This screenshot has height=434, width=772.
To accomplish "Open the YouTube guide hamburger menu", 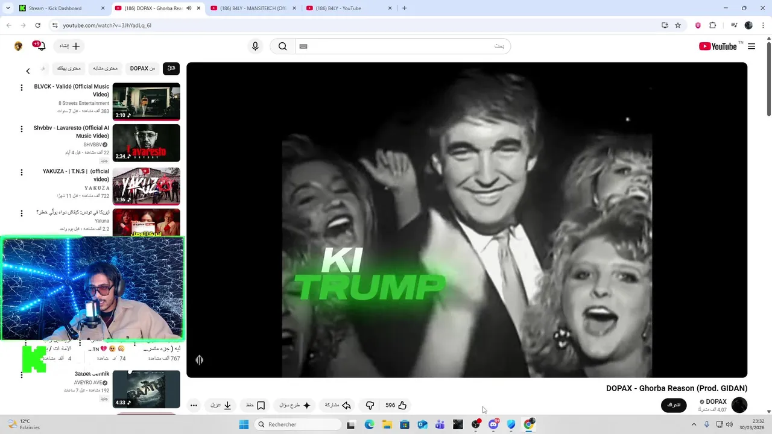I will [x=751, y=46].
